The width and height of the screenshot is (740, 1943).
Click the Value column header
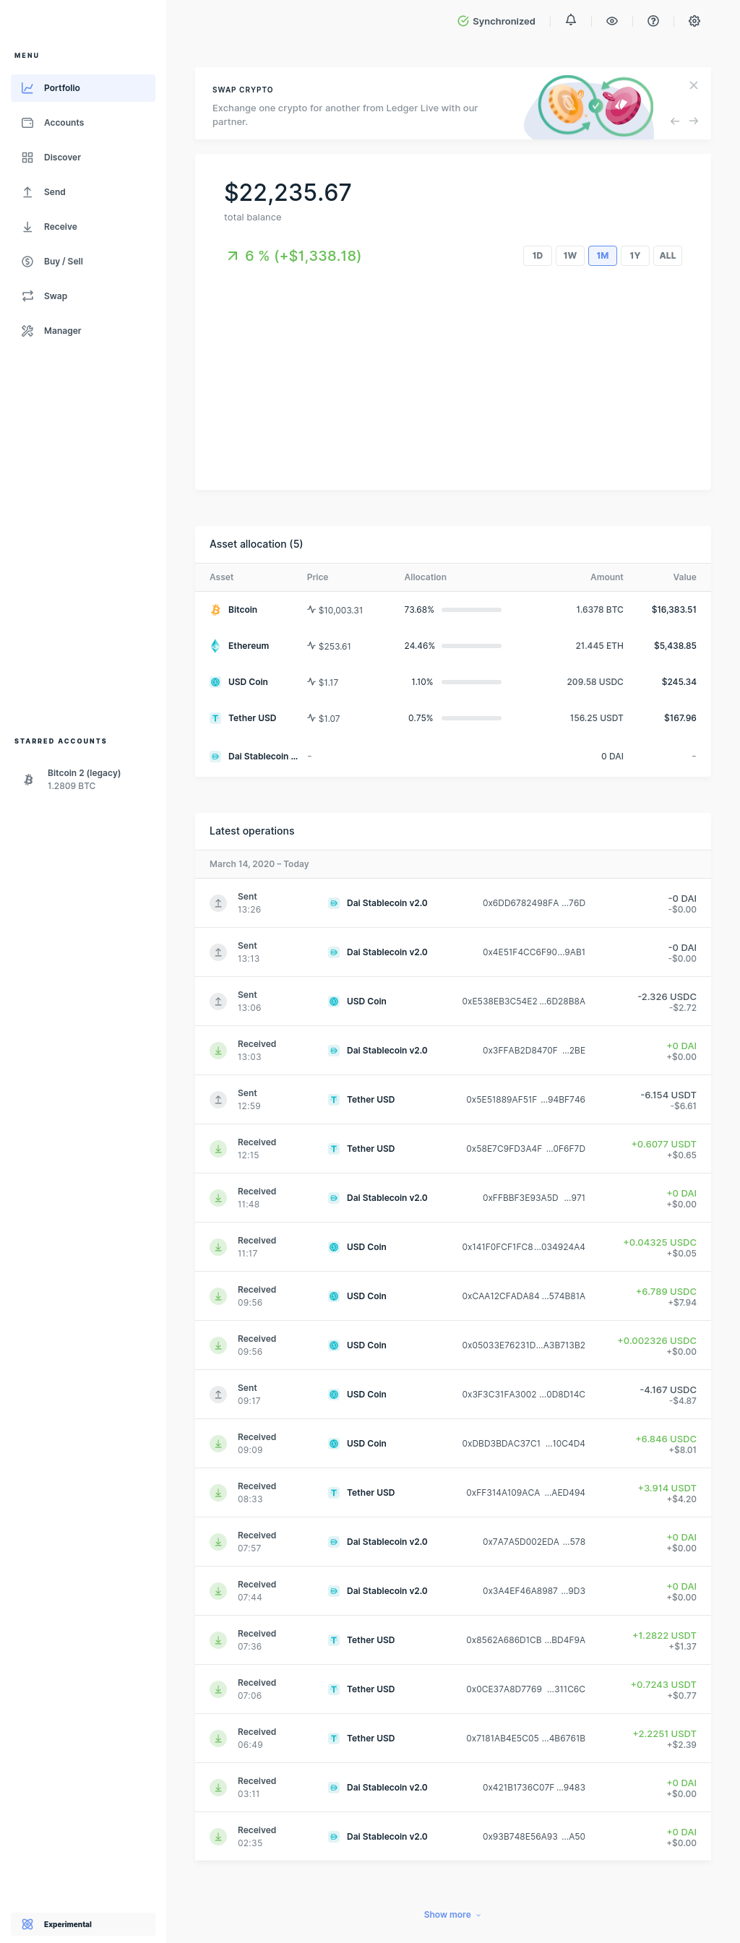pos(684,577)
